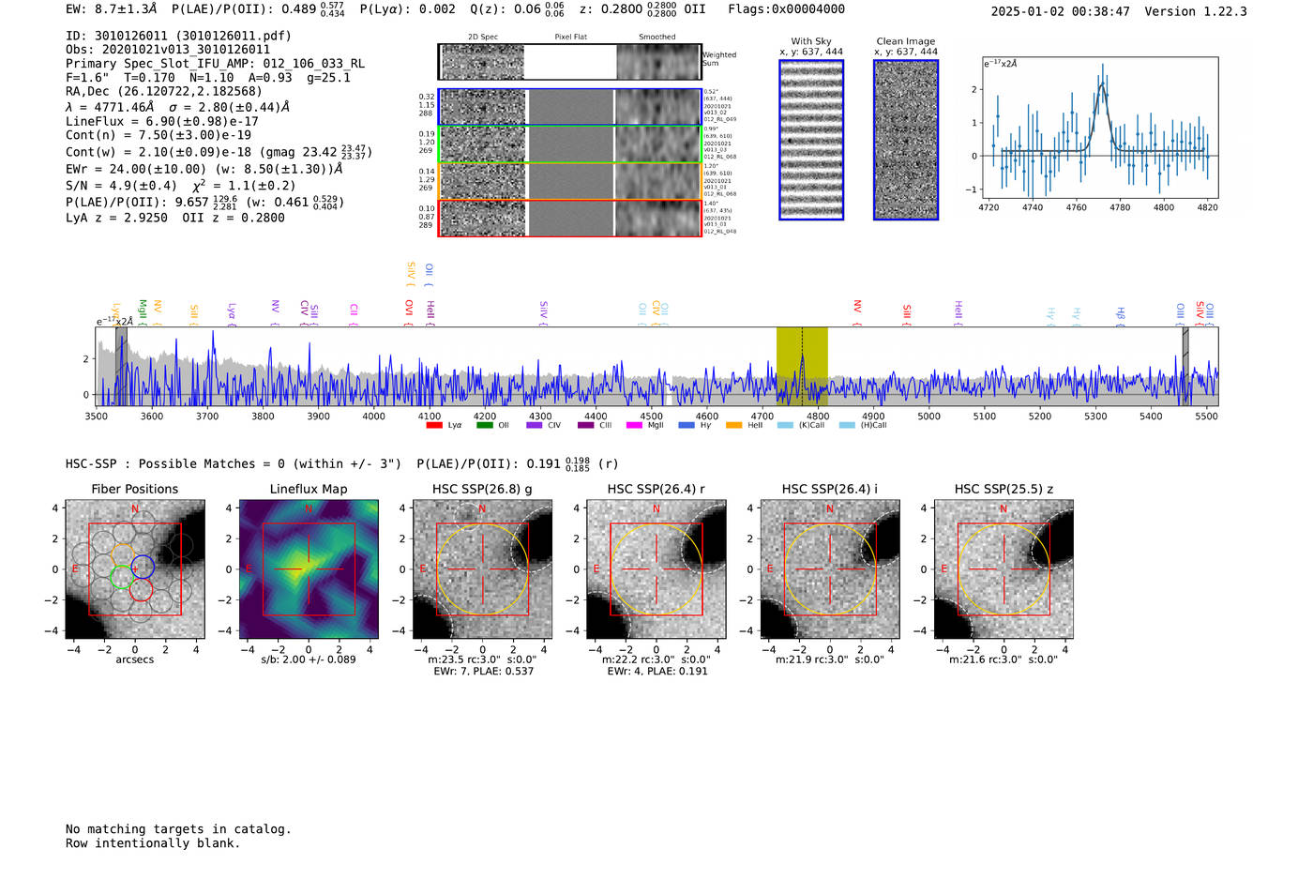Viewport: 1313px width, 894px height.
Task: Click the Primary Spec_Slot_IFU_AMP line
Action: pyautogui.click(x=215, y=64)
